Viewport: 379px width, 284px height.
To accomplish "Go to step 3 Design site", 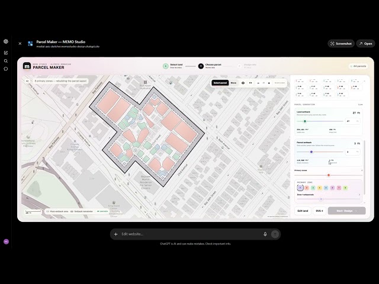I will (x=247, y=66).
